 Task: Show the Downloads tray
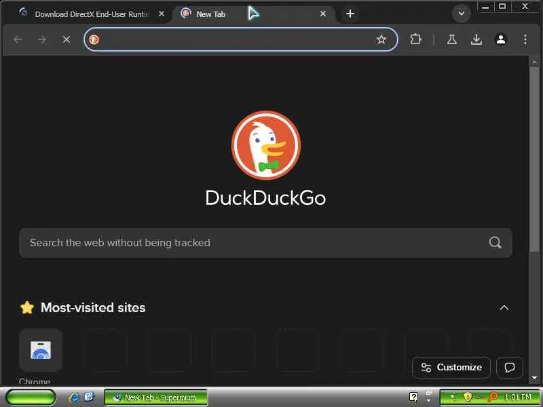pos(476,39)
